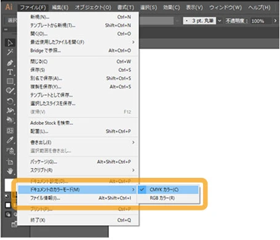Select the Rotate tool
Image resolution: width=280 pixels, height=240 pixels.
pos(10,101)
